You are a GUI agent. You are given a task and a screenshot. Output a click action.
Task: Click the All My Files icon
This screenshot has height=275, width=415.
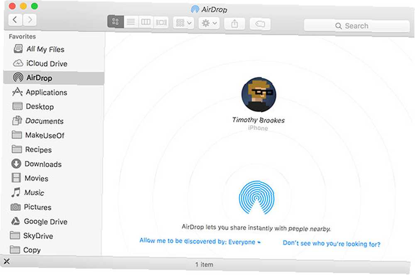point(18,48)
